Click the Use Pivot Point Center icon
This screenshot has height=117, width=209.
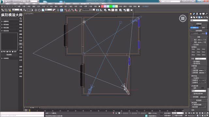54,10
